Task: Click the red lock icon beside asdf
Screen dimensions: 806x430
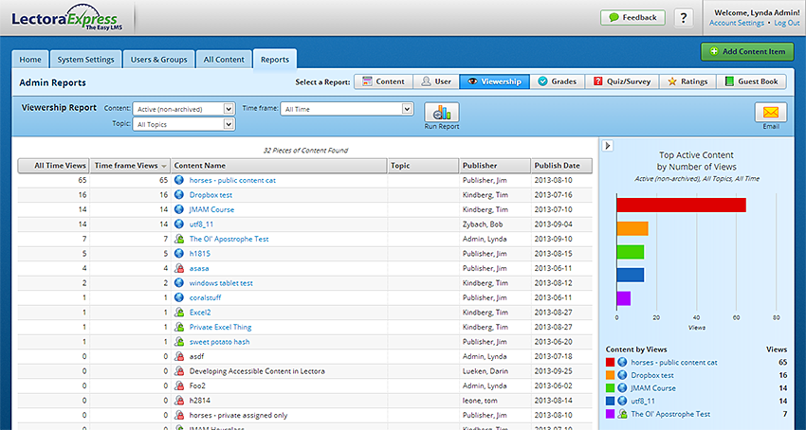Action: click(x=179, y=356)
